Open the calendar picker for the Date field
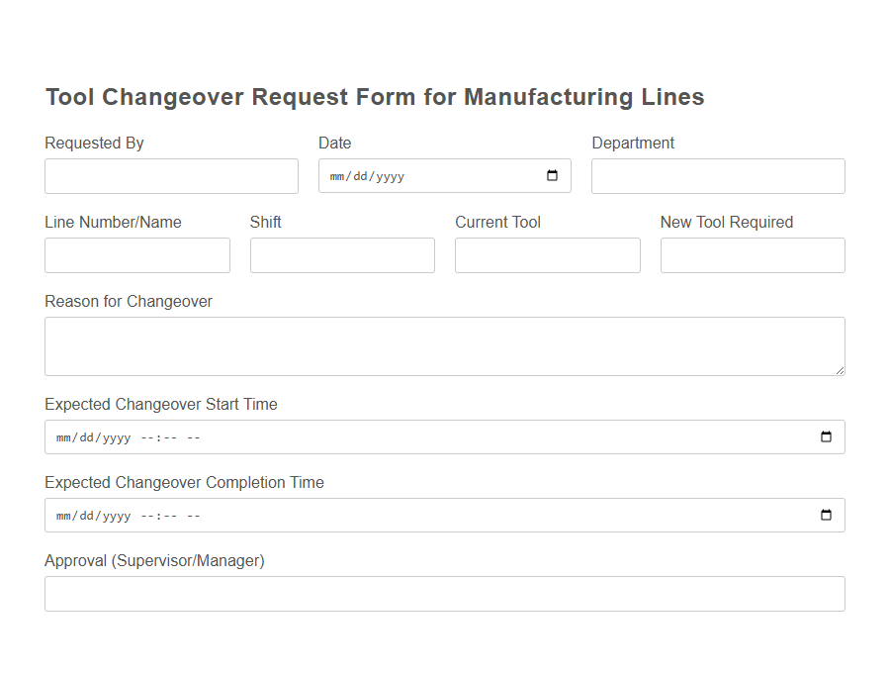Screen dimensions: 890x675 551,175
